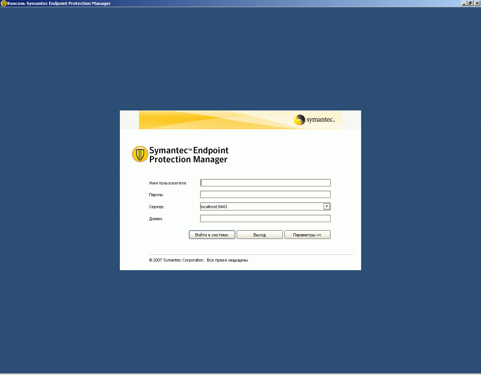The width and height of the screenshot is (481, 375).
Task: Click the Symantec Endpoint Protection Manager heading
Action: [189, 155]
